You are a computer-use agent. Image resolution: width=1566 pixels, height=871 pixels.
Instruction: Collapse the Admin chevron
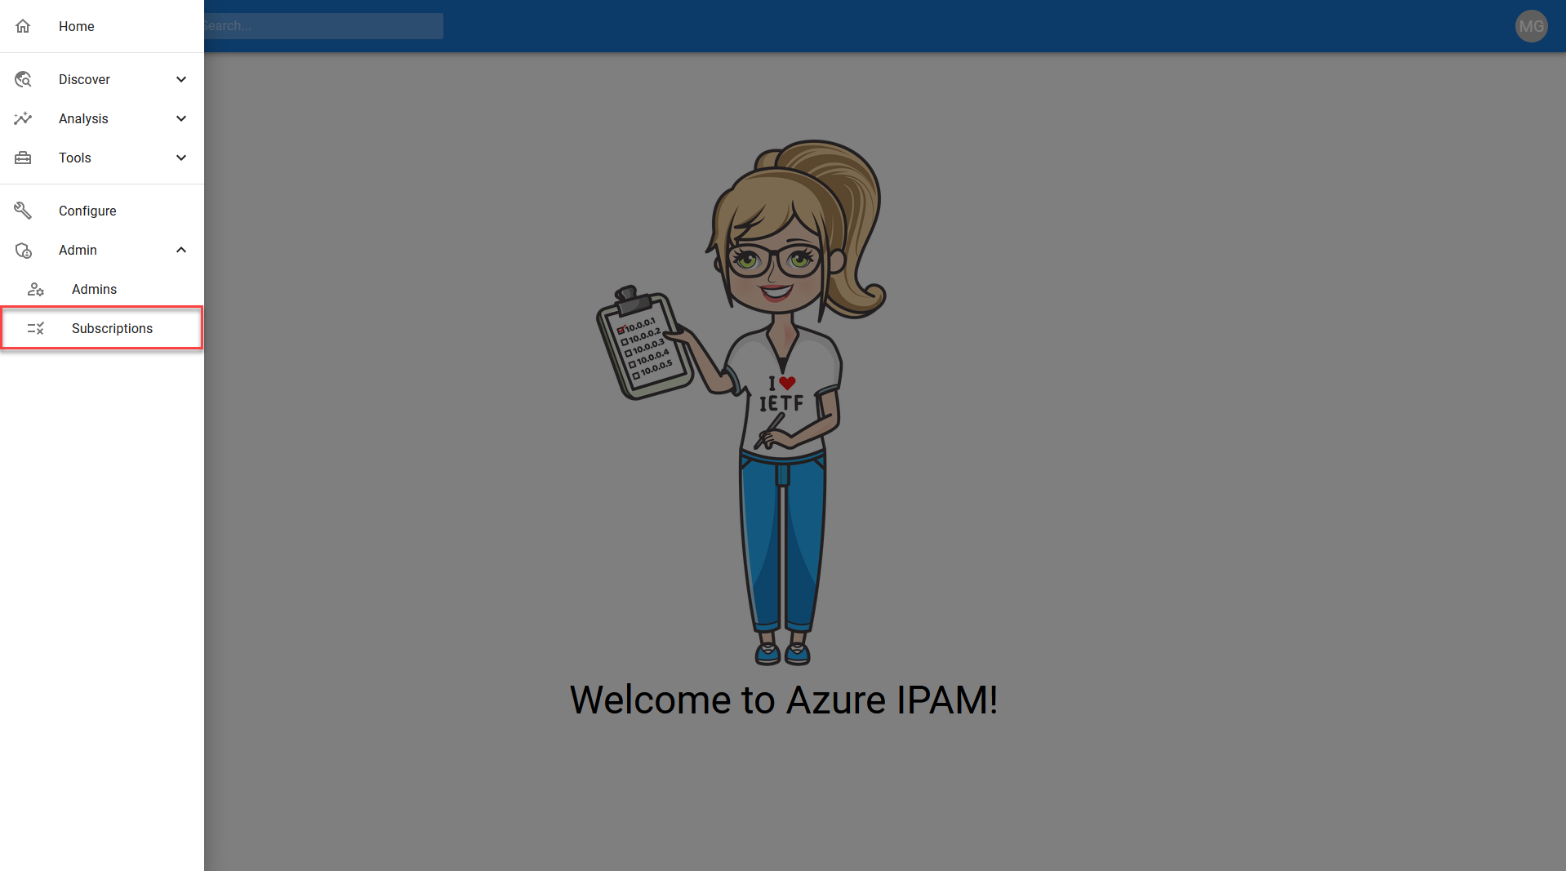[181, 250]
